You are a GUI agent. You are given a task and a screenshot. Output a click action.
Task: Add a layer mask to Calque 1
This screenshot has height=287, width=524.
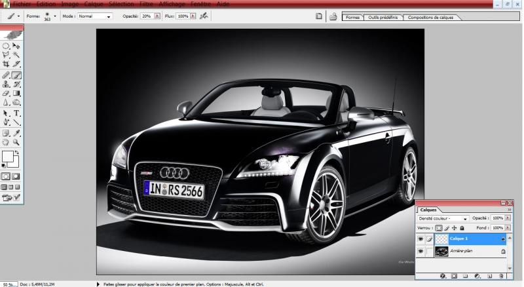(454, 276)
